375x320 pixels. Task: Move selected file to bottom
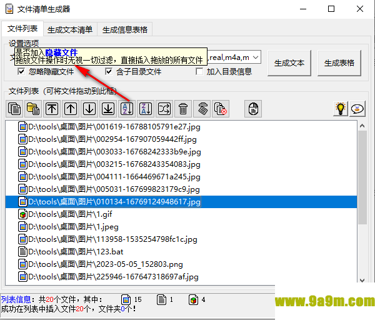[108, 109]
